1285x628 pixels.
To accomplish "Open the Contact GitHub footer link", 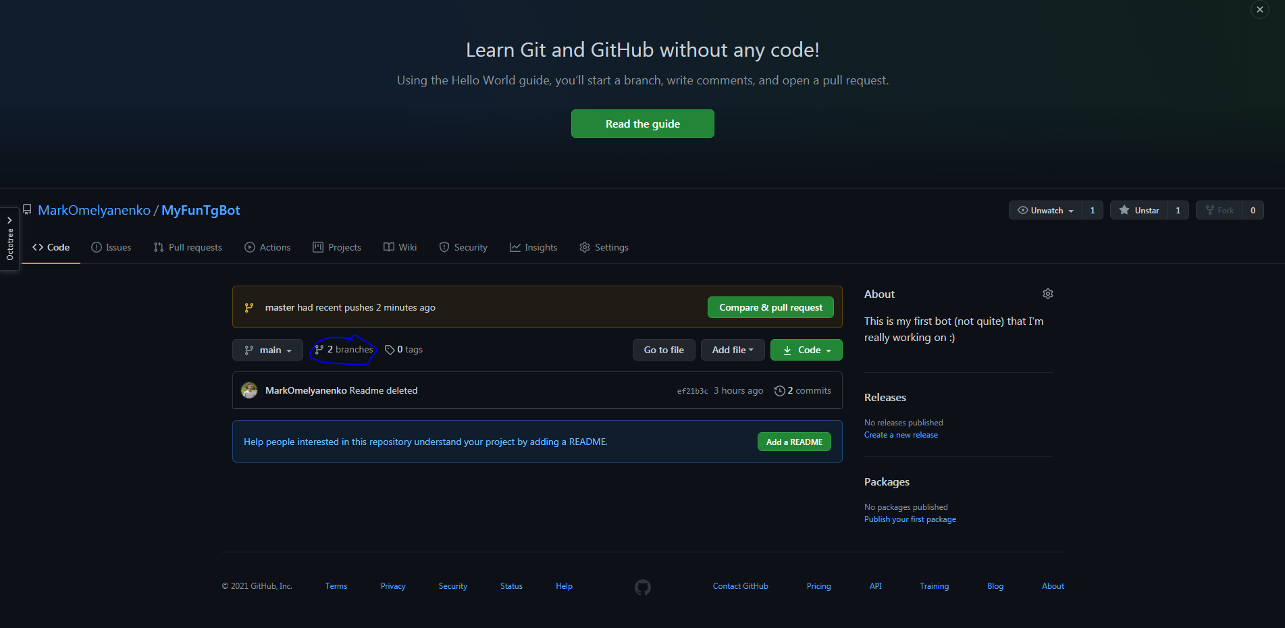I will coord(740,586).
